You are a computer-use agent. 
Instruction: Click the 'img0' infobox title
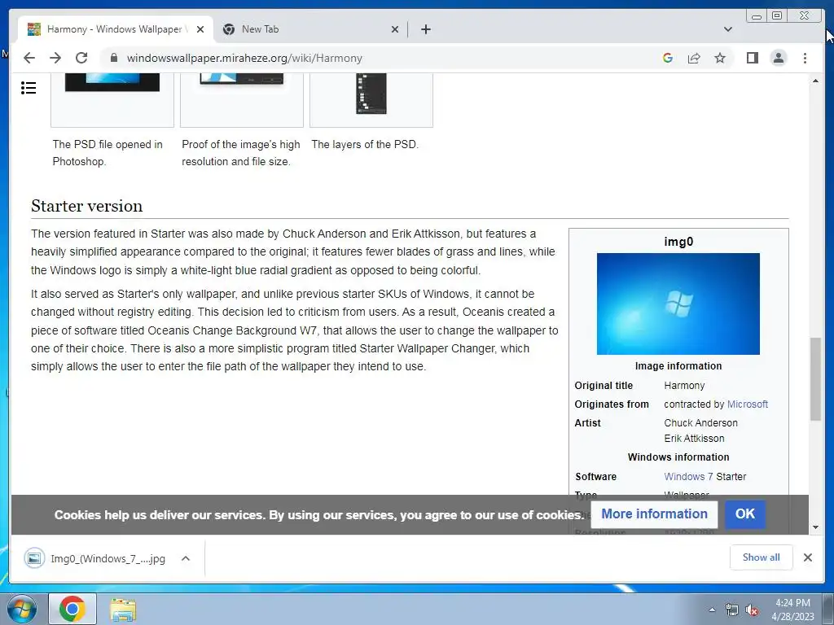point(678,241)
